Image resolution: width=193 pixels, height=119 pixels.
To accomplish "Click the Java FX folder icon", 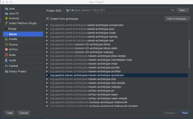I will [x=6, y=14].
